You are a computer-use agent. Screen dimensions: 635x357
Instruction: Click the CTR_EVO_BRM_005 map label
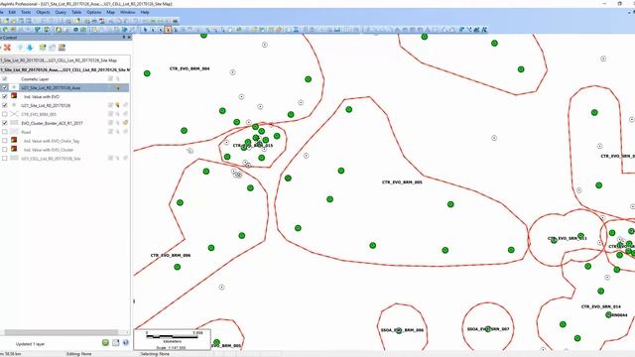[x=402, y=182]
